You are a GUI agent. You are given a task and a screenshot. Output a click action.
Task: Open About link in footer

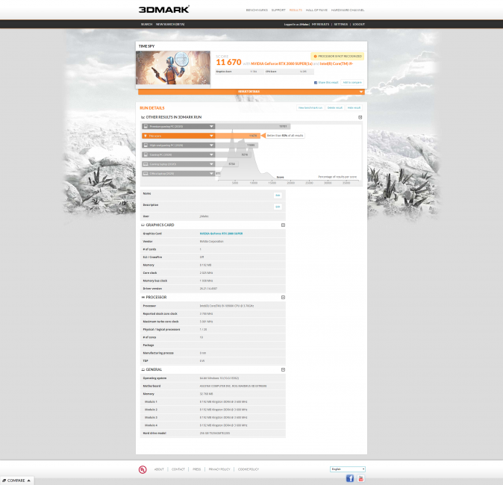(159, 469)
